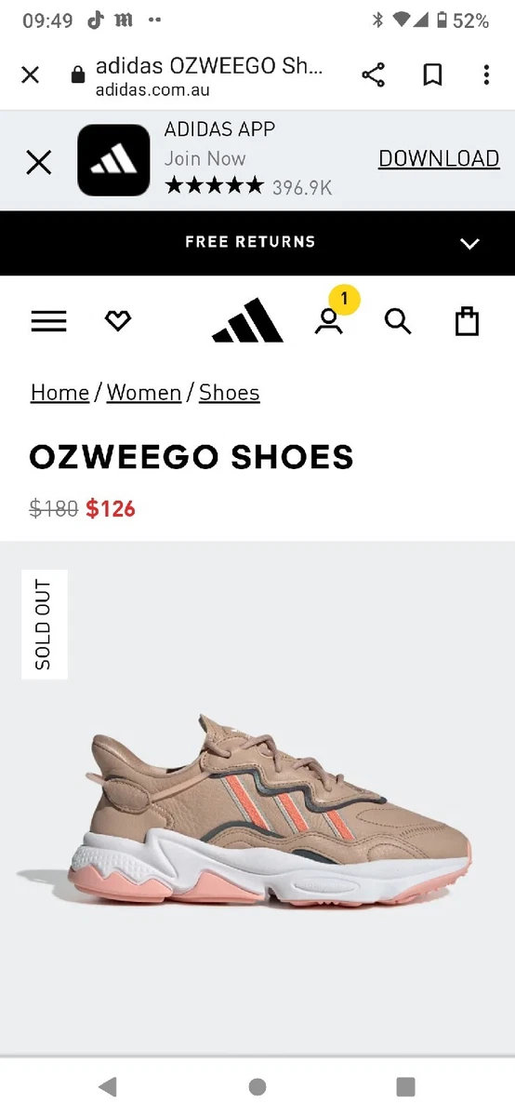The height and width of the screenshot is (1117, 515).
Task: Bookmark this page in browser toolbar
Action: click(x=432, y=75)
